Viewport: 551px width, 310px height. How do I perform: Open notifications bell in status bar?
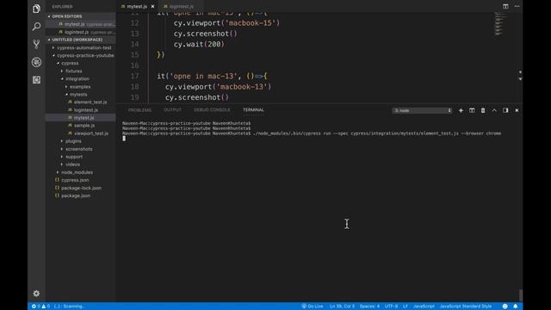tap(515, 307)
